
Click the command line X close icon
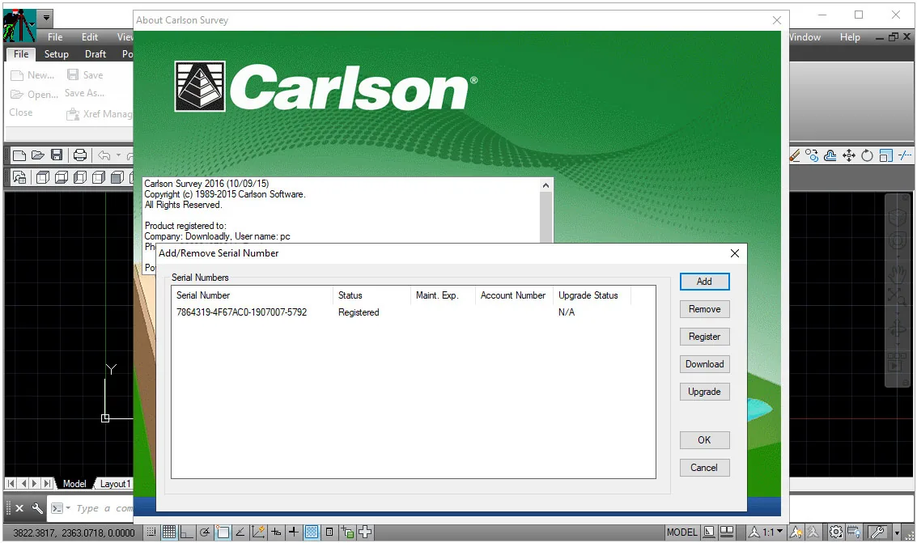click(19, 508)
